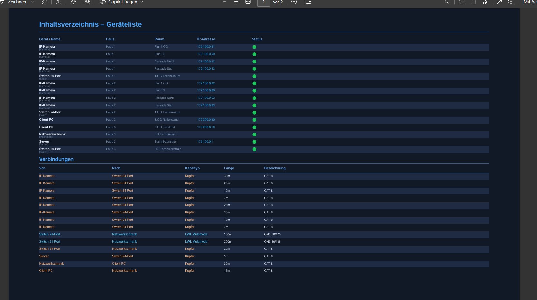Click the '15m' cable length
537x300 pixels.
227,271
